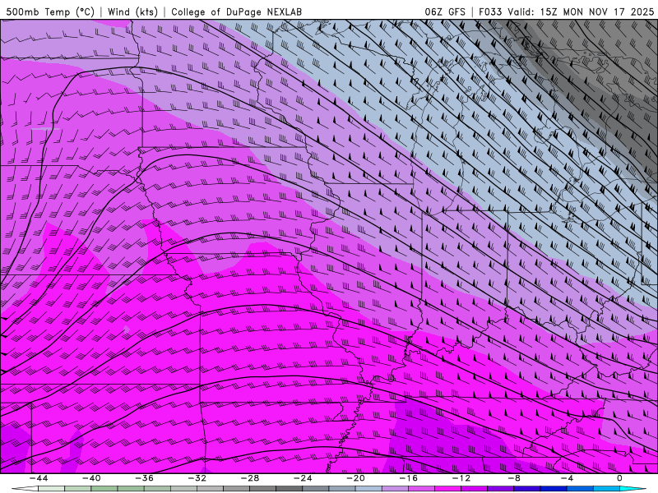Screen dimensions: 658x493
Task: Click the -12 colorbar label
Action: pos(461,478)
